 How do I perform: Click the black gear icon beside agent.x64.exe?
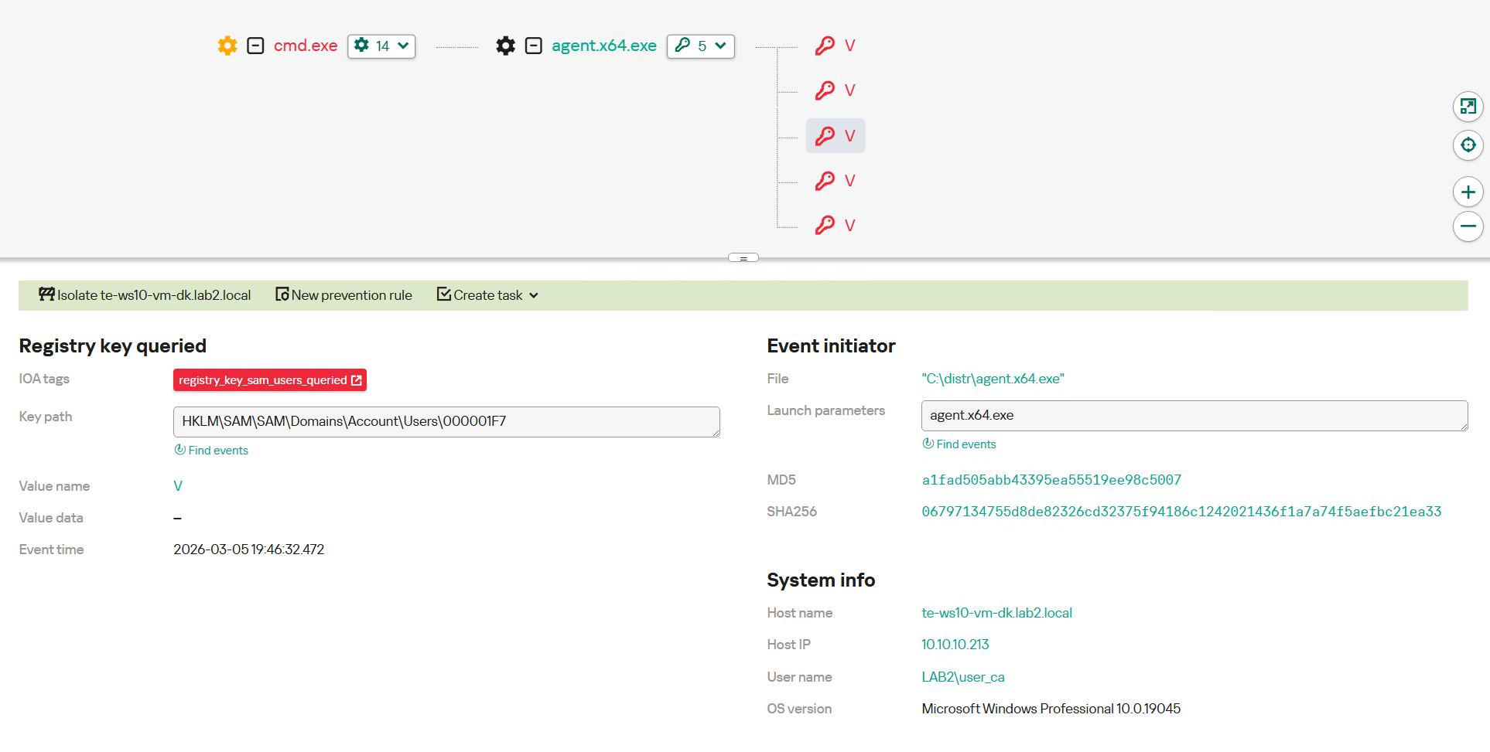point(505,46)
